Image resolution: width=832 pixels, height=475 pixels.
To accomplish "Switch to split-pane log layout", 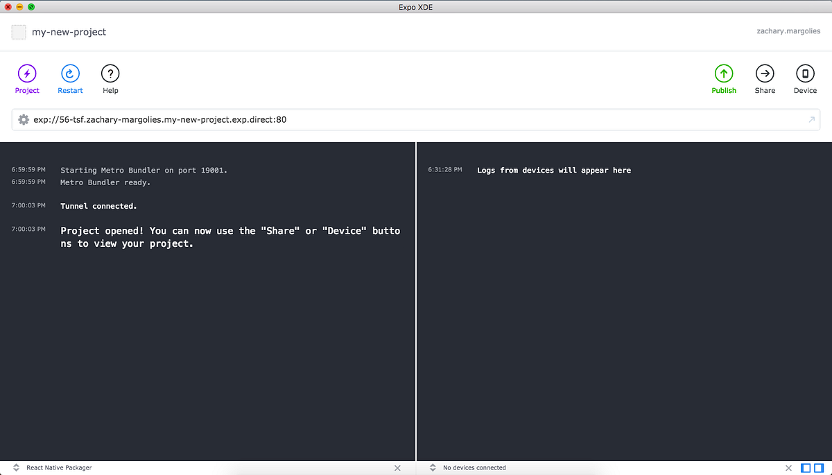I will tap(819, 468).
